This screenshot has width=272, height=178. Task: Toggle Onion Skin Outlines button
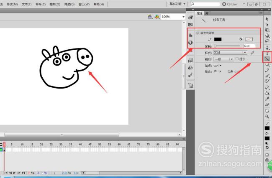pyautogui.click(x=42, y=173)
